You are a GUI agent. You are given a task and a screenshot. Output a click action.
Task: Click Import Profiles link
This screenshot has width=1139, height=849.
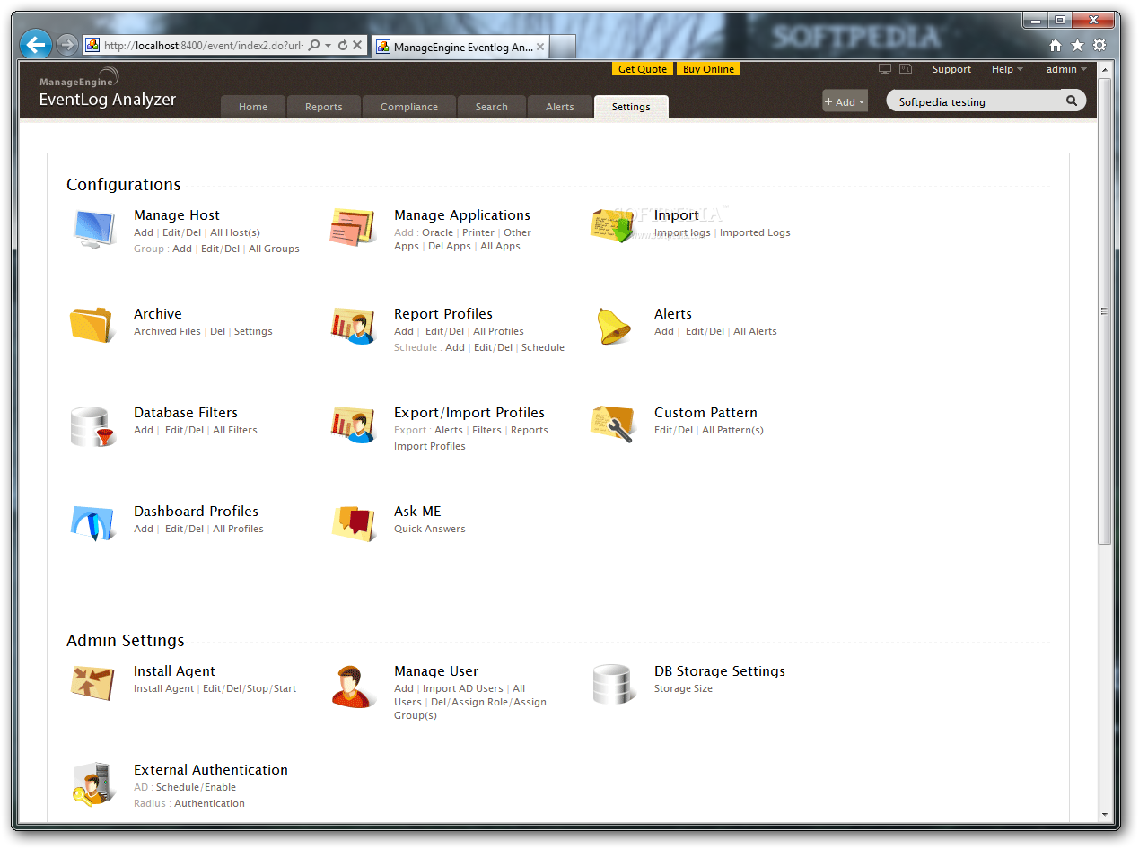(x=430, y=446)
